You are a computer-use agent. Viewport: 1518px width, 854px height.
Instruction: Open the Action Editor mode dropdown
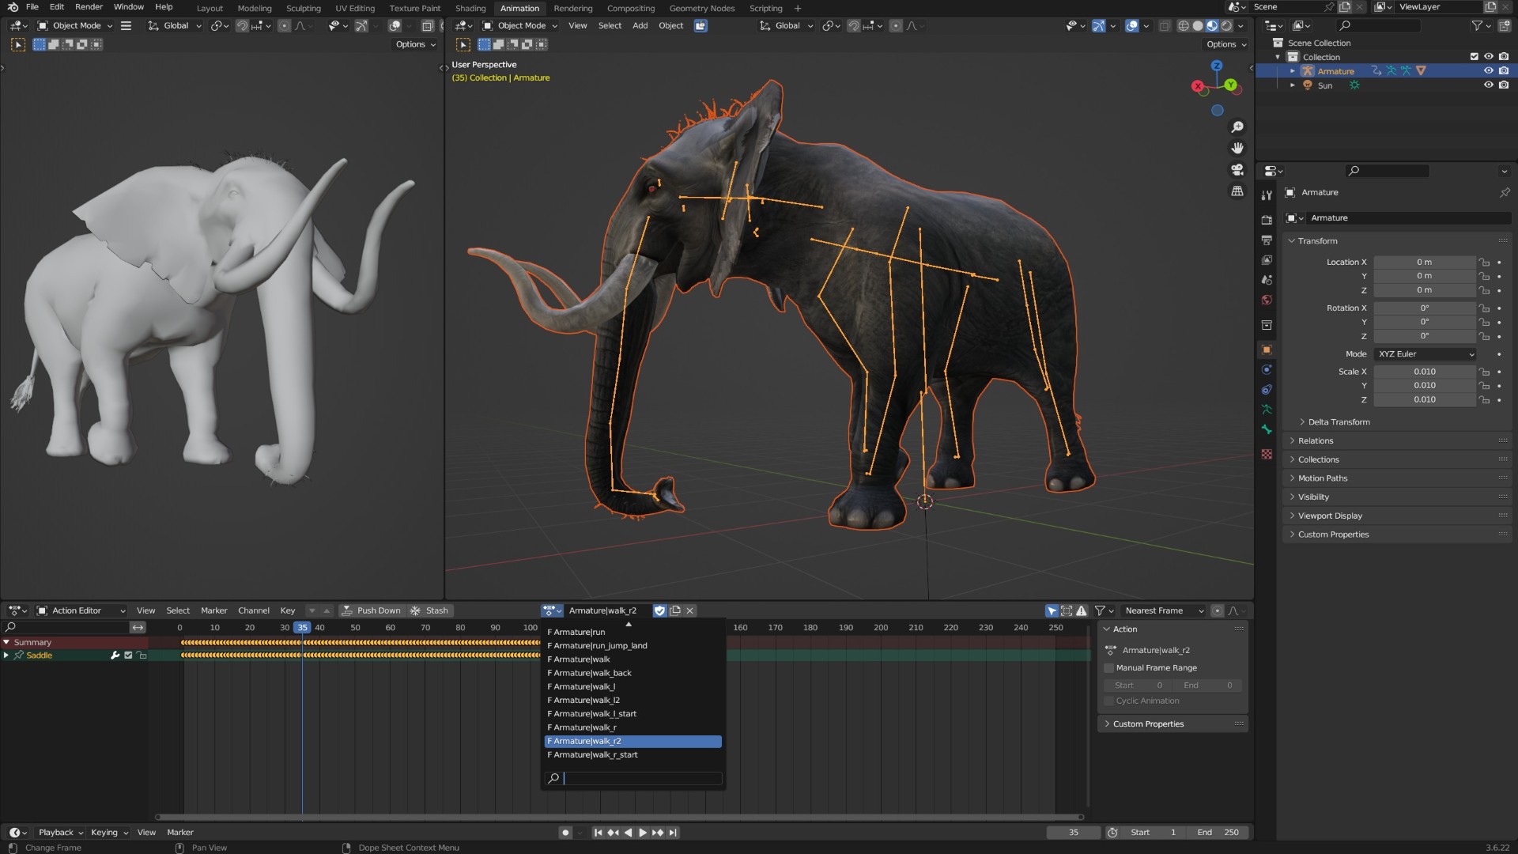81,610
